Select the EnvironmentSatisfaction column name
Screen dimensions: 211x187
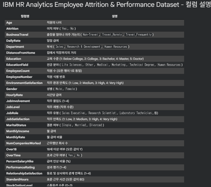click(x=24, y=83)
